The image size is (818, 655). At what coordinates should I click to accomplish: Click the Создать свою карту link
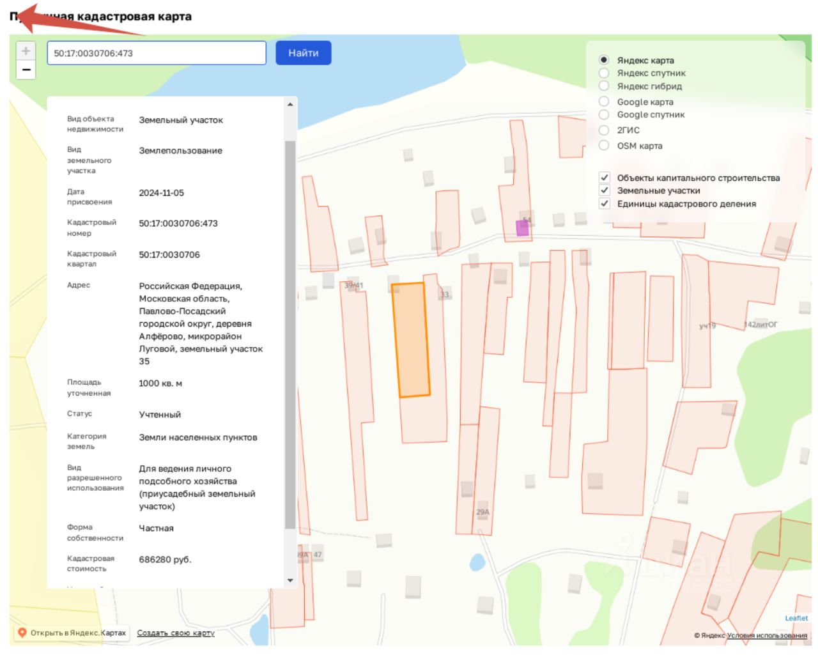[176, 633]
